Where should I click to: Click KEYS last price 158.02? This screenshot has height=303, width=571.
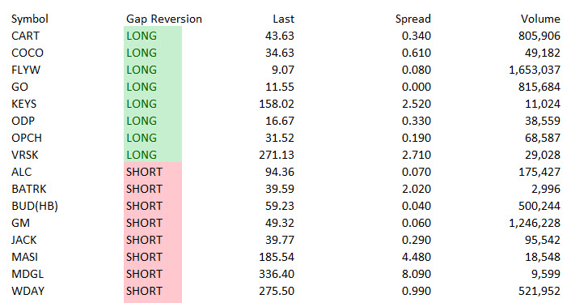(x=277, y=104)
